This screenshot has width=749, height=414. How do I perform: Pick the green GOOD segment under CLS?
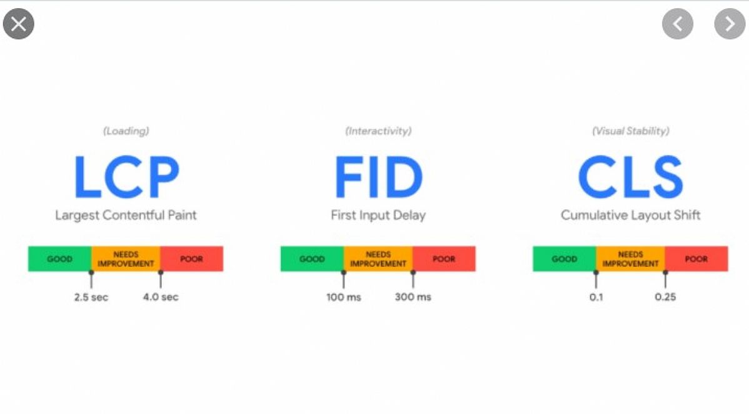tap(564, 259)
